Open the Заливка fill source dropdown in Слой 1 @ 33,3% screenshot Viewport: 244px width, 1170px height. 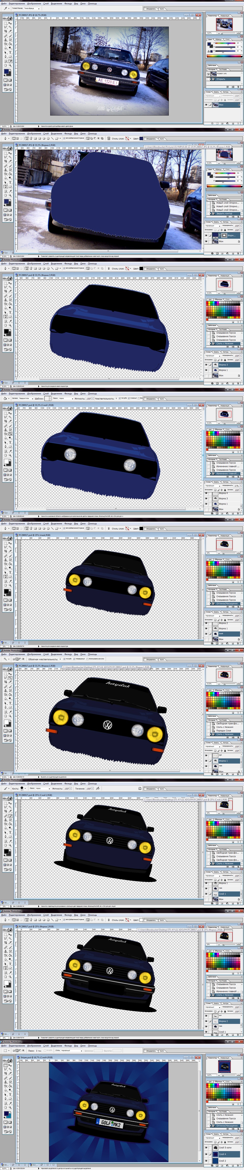click(26, 398)
